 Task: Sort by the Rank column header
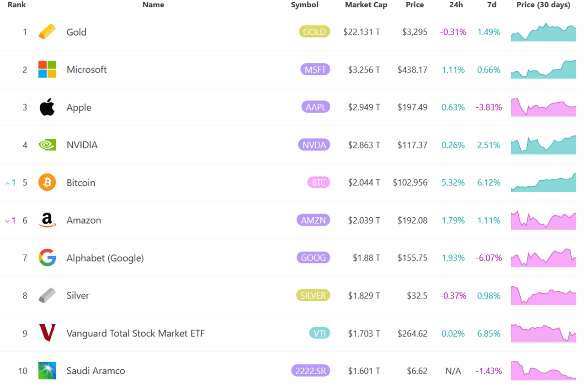point(17,5)
